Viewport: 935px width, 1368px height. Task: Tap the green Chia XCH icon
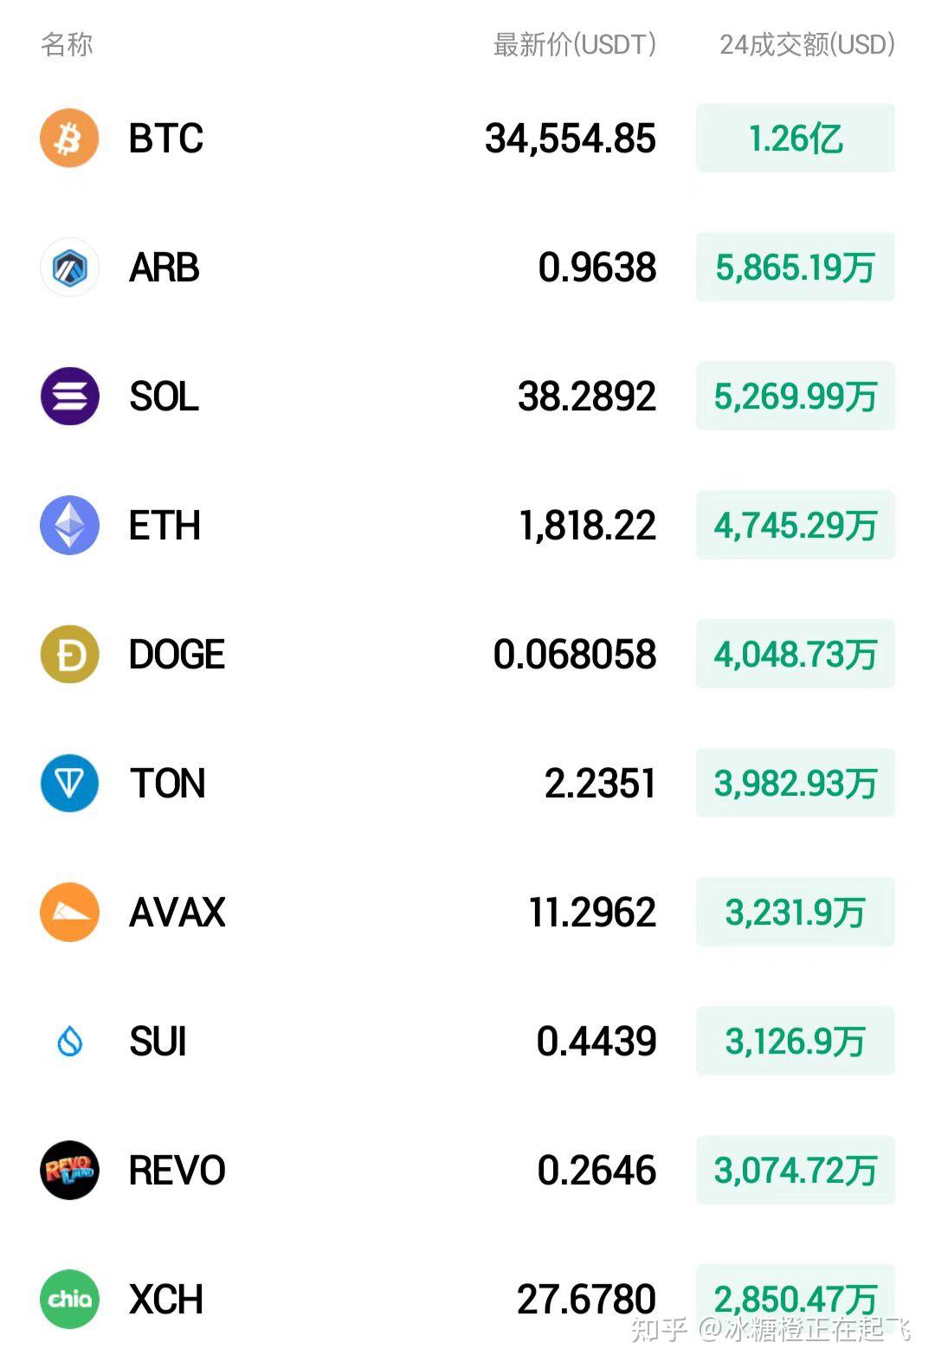click(x=69, y=1299)
